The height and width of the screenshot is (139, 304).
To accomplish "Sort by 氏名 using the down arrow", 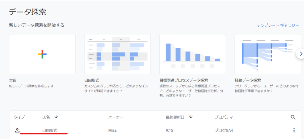I will pos(56,117).
